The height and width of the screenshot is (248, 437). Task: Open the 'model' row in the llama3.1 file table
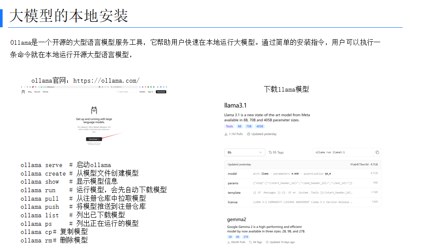pos(303,173)
